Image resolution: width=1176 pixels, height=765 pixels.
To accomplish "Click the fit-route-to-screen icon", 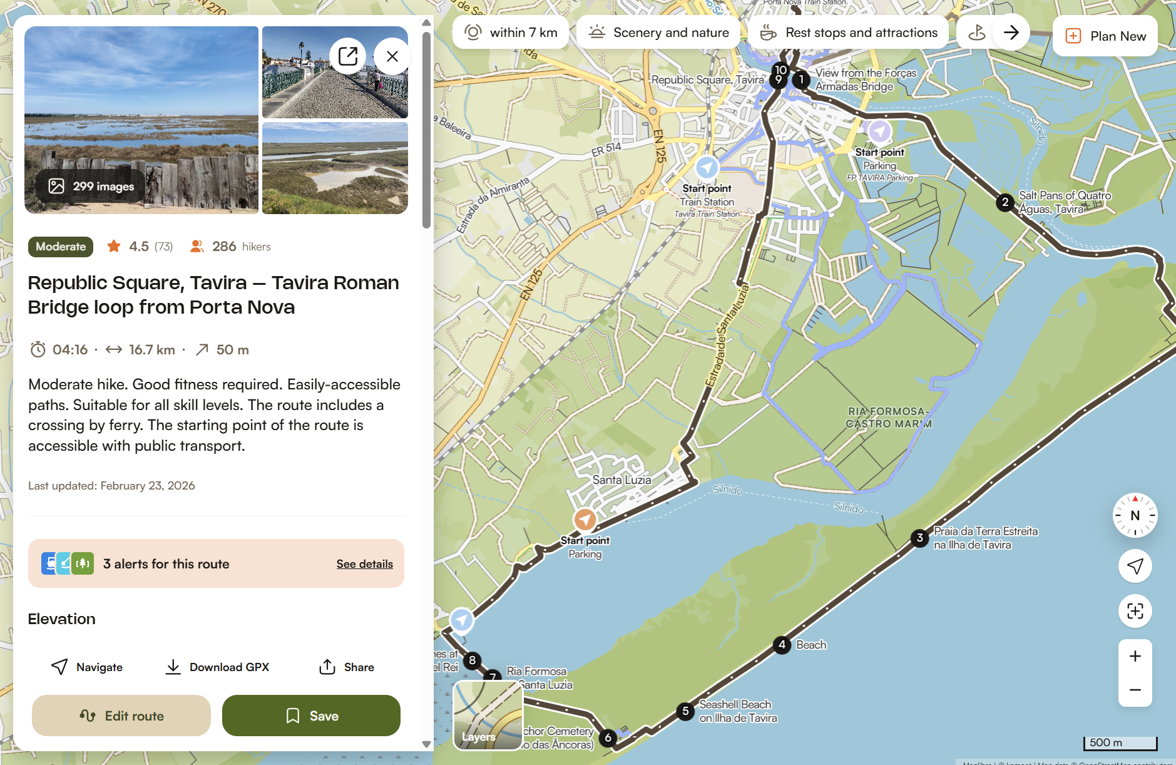I will click(1135, 611).
